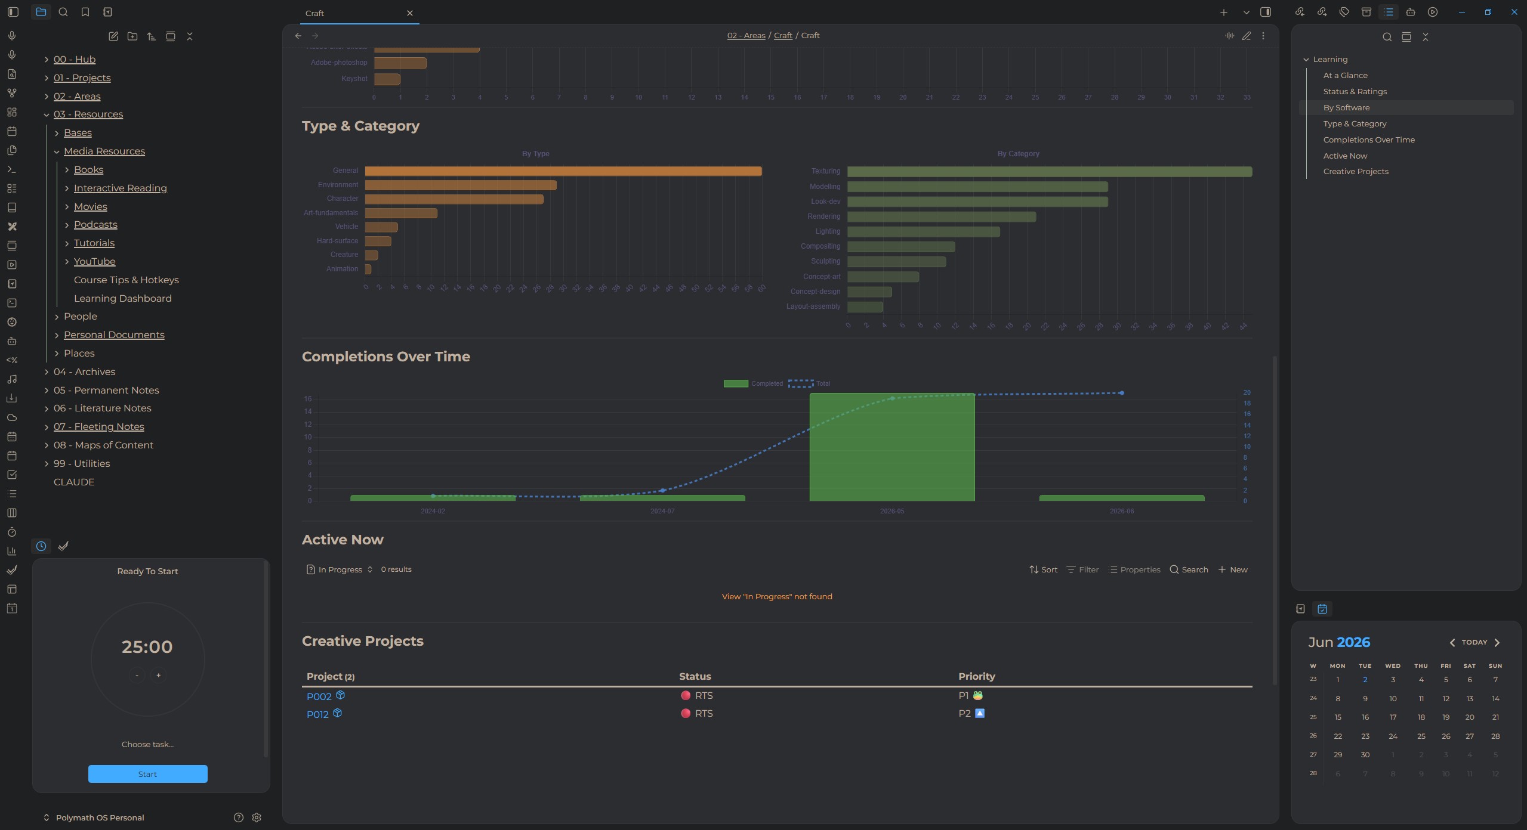Screen dimensions: 1527x830
Task: Toggle the left sidebar panel icon
Action: (13, 12)
